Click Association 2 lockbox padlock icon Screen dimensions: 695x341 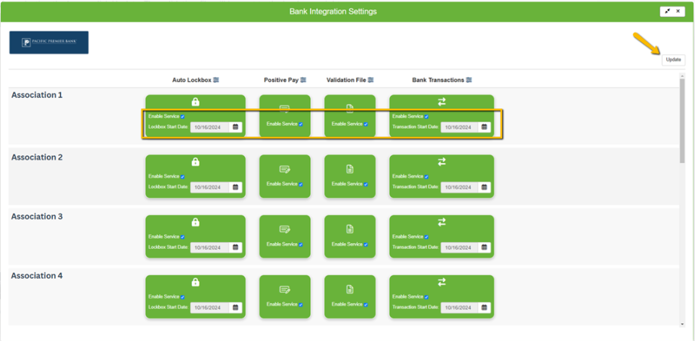196,162
